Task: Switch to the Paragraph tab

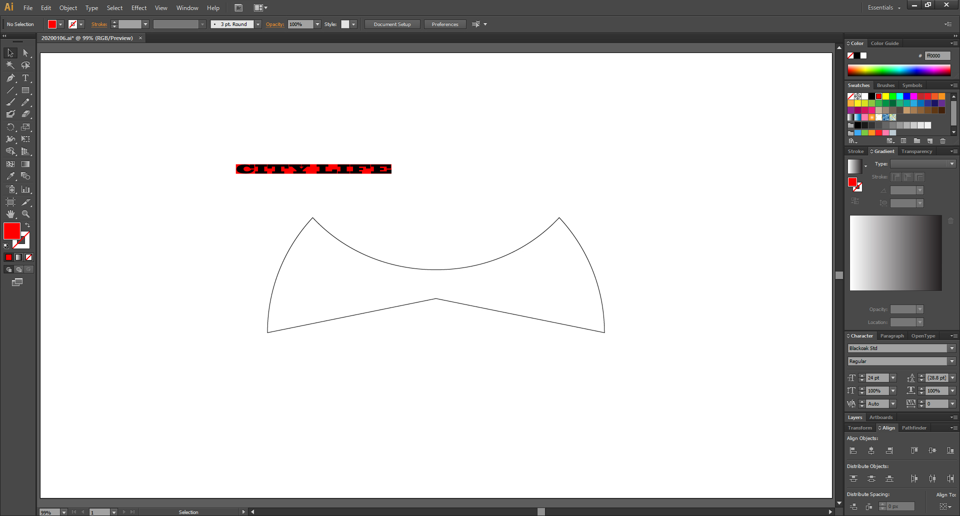Action: (x=892, y=336)
